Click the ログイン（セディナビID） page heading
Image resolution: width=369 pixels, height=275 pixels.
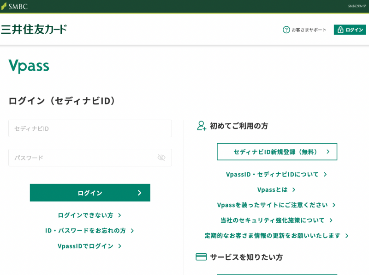(x=62, y=101)
